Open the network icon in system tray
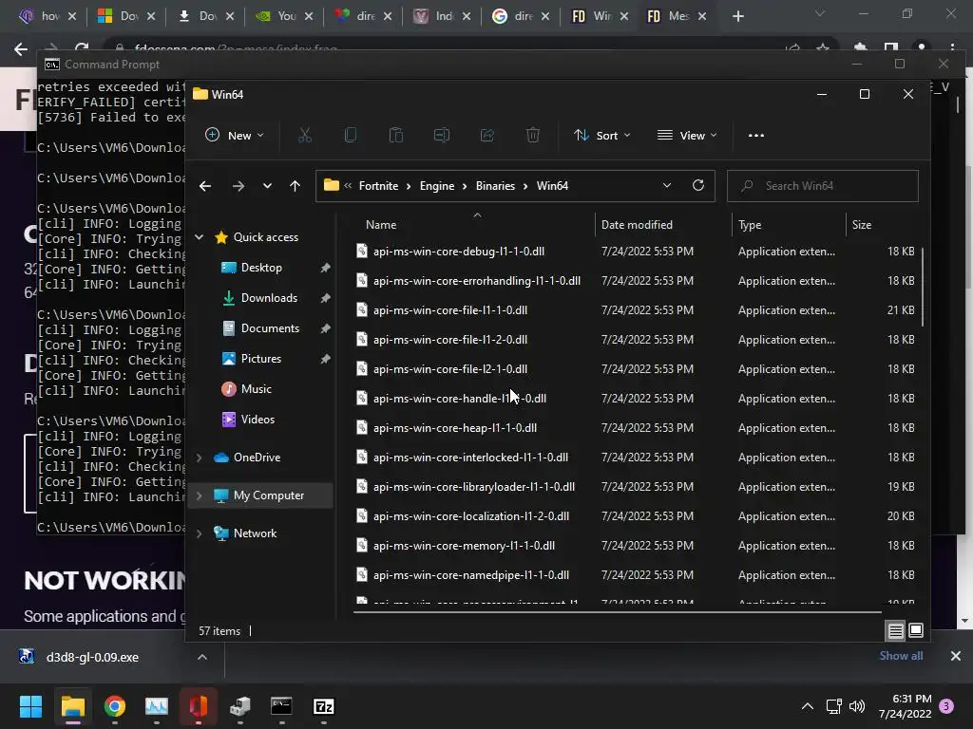 click(834, 706)
